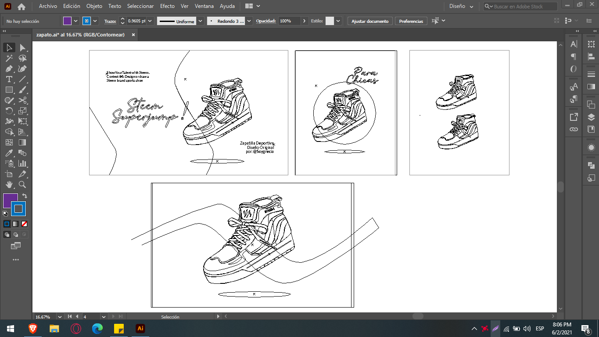Open the Efecto menu

tap(167, 6)
